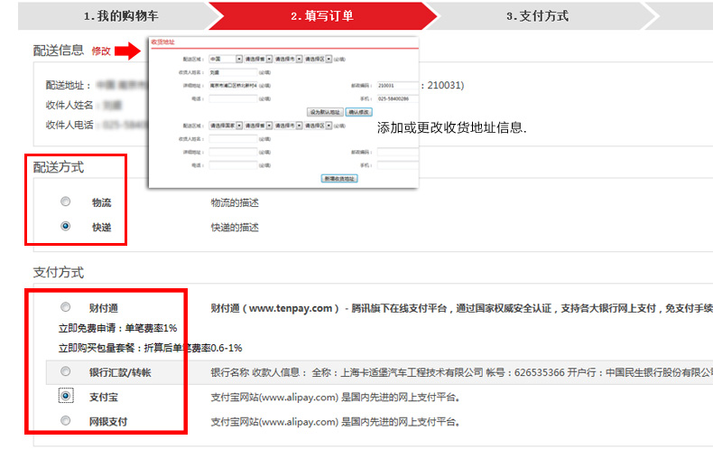
Task: Click the 配送信息 heading
Action: [59, 50]
